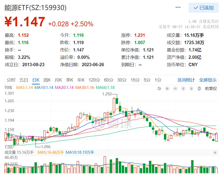Click the MA30:1.16 moving average label
Image resolution: width=224 pixels, height=174 pixels.
click(x=85, y=88)
